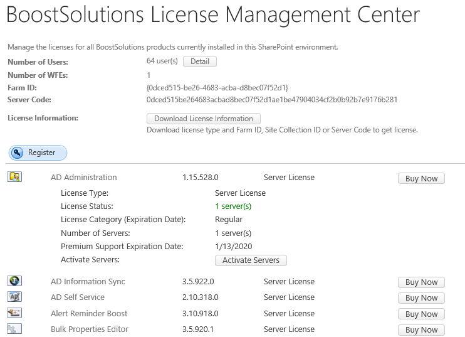465x337 pixels.
Task: Click the Activate Servers button
Action: coord(251,260)
